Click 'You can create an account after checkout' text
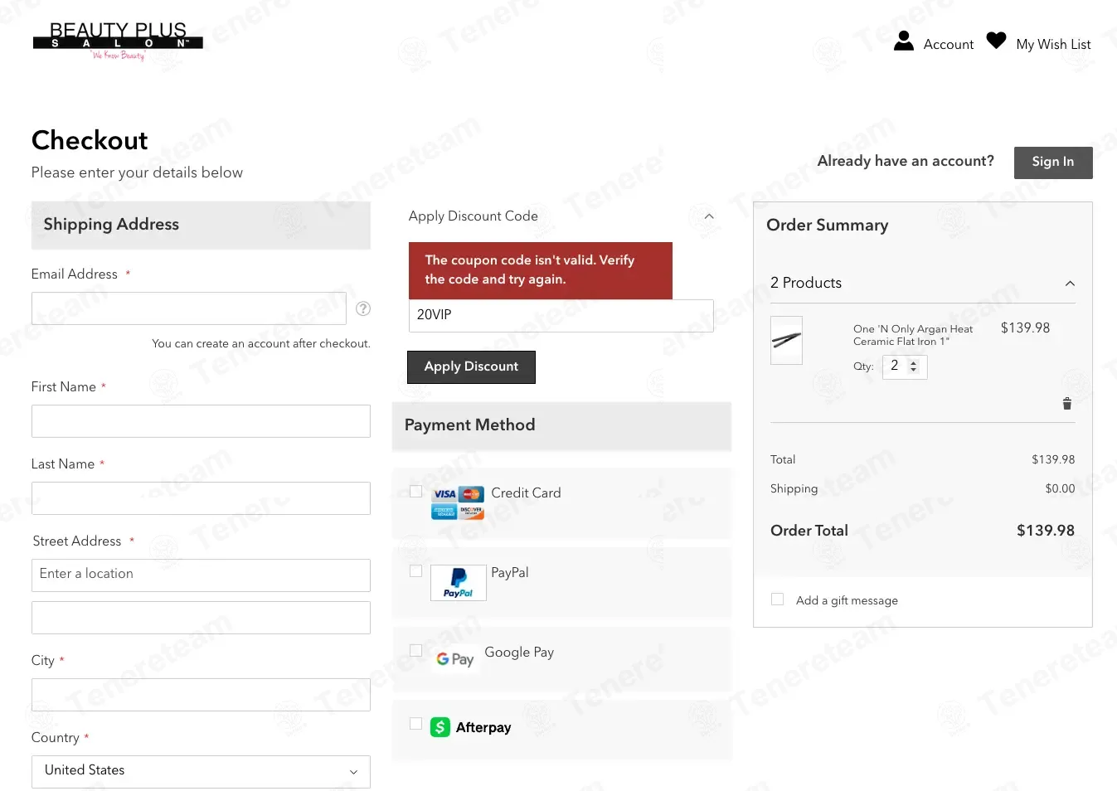 click(x=261, y=343)
